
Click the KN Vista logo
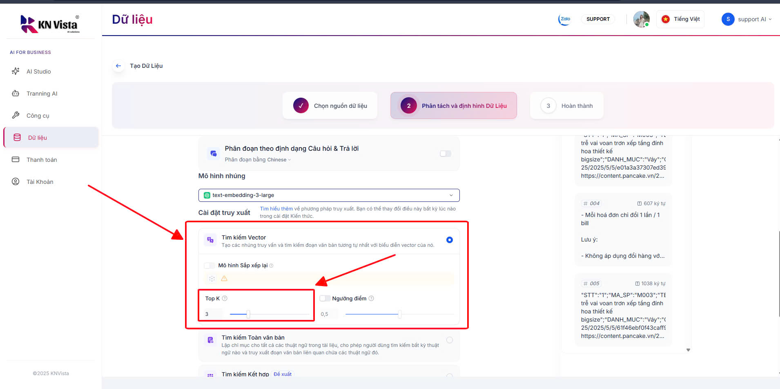coord(49,24)
